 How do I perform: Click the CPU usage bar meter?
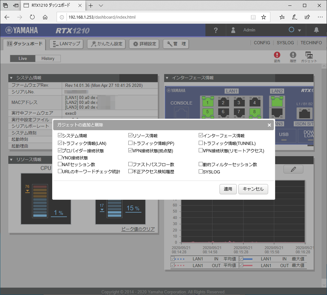(40, 201)
